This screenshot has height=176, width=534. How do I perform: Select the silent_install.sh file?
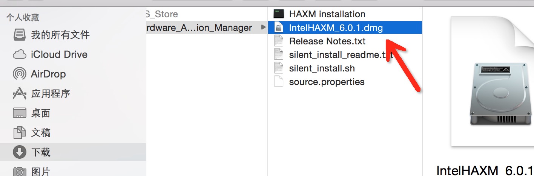coord(322,68)
